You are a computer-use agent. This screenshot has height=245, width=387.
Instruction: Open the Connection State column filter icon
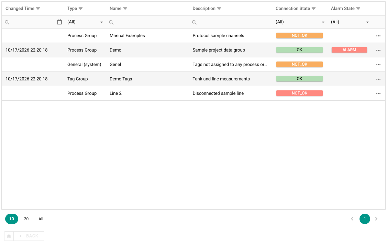[314, 8]
